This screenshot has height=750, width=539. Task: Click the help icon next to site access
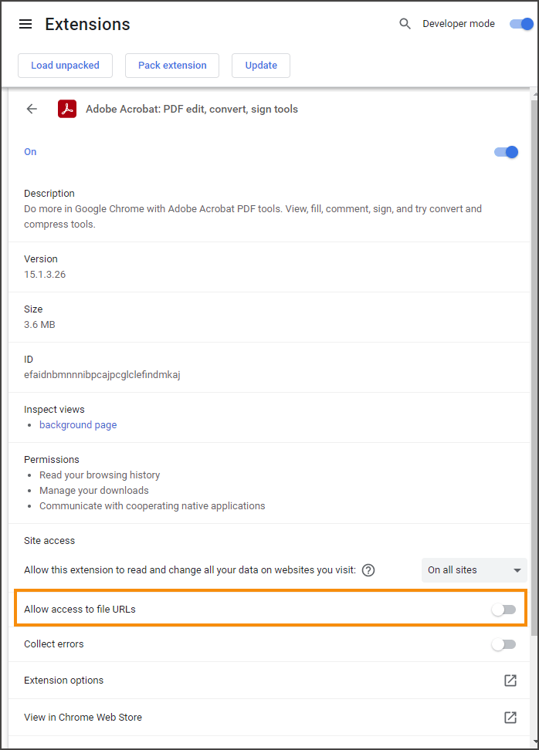pyautogui.click(x=368, y=570)
